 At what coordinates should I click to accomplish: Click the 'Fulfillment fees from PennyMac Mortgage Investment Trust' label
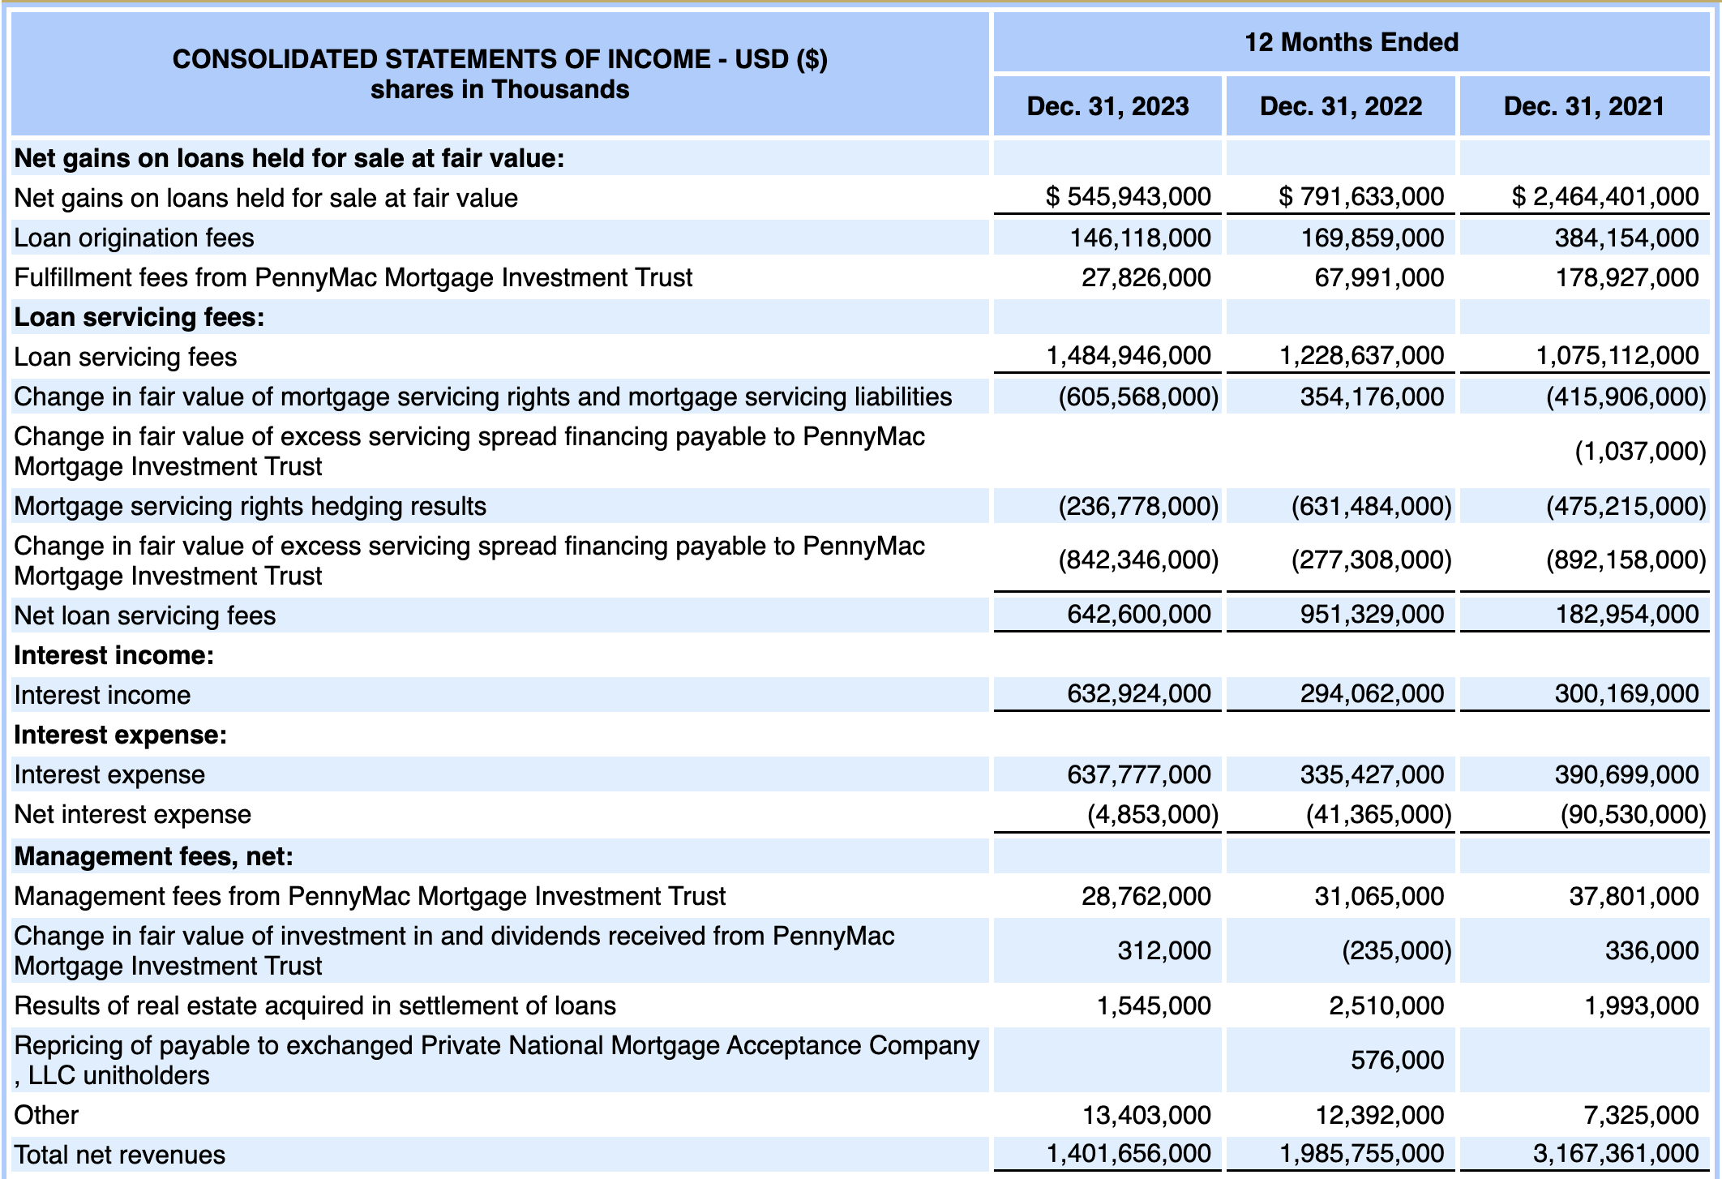tap(353, 277)
